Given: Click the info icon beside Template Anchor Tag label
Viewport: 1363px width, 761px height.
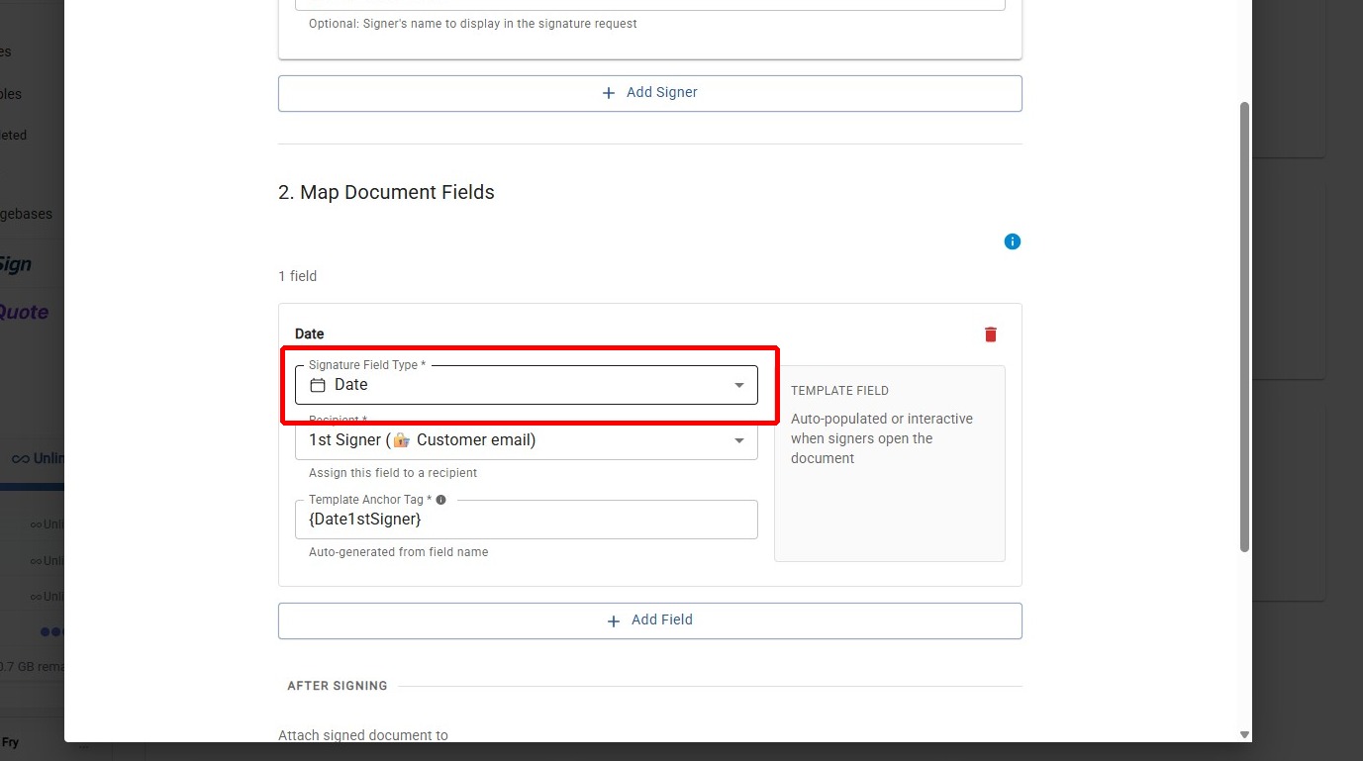Looking at the screenshot, I should (439, 499).
